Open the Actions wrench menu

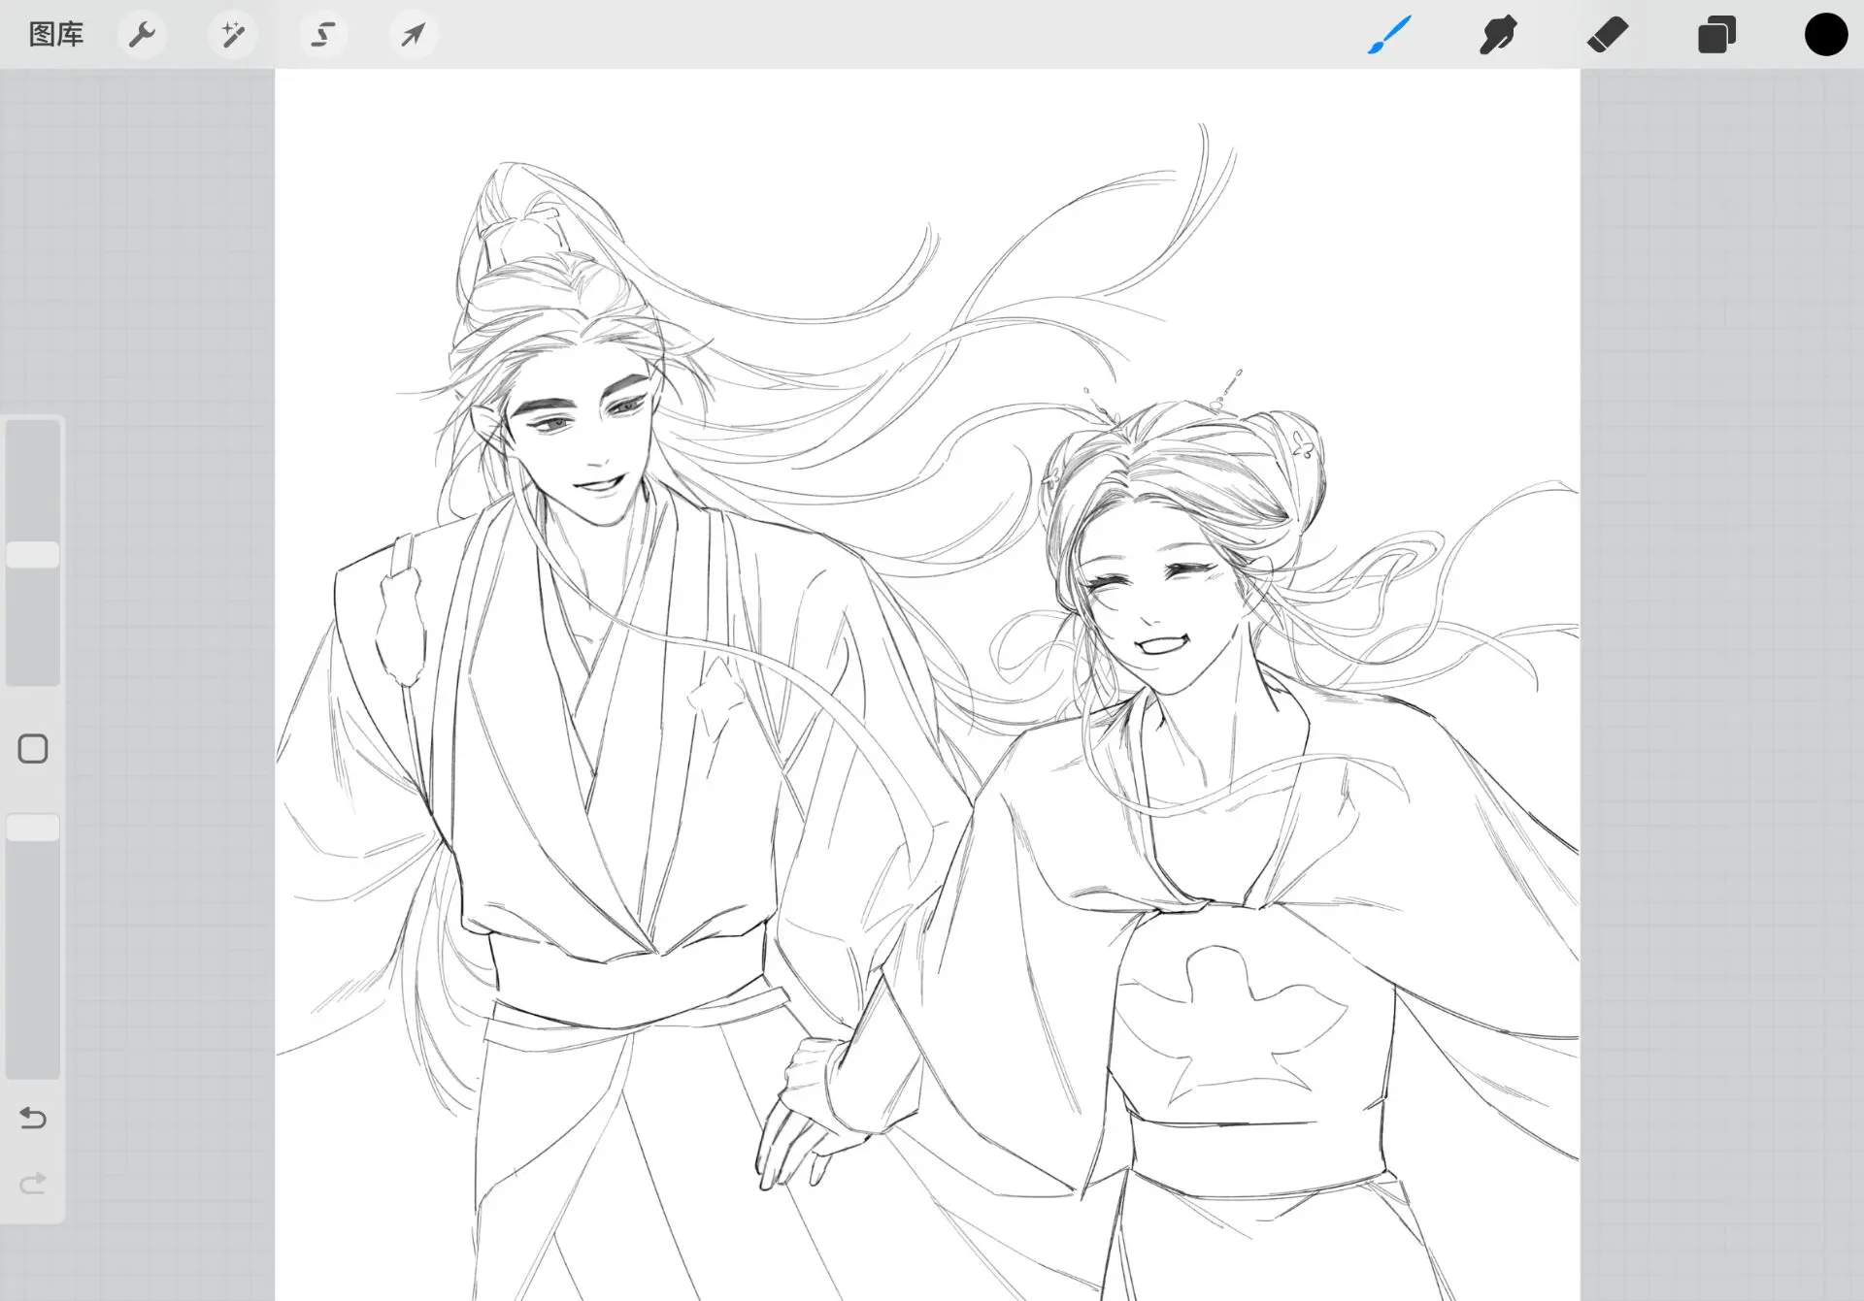pyautogui.click(x=142, y=35)
